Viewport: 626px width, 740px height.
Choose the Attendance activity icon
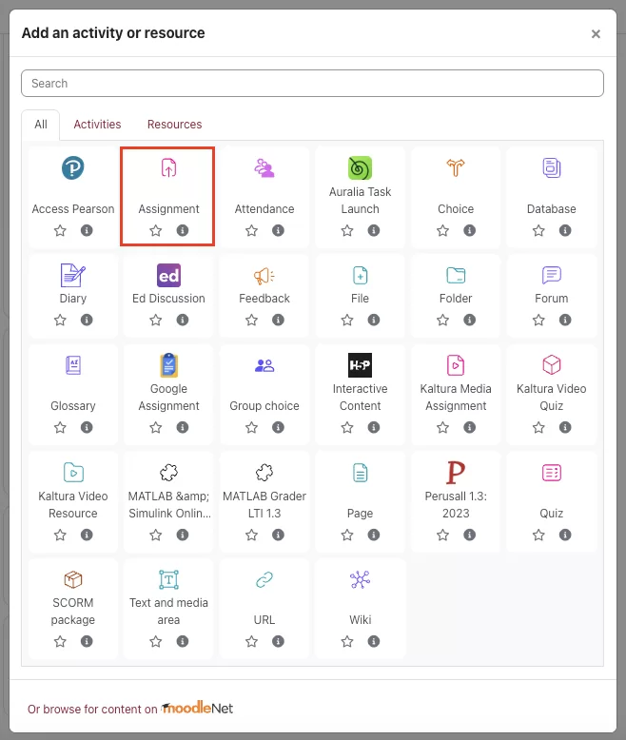coord(264,168)
